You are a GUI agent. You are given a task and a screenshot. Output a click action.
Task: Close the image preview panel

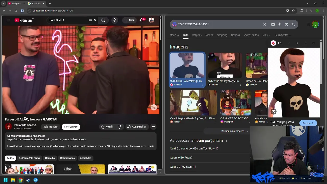(313, 43)
